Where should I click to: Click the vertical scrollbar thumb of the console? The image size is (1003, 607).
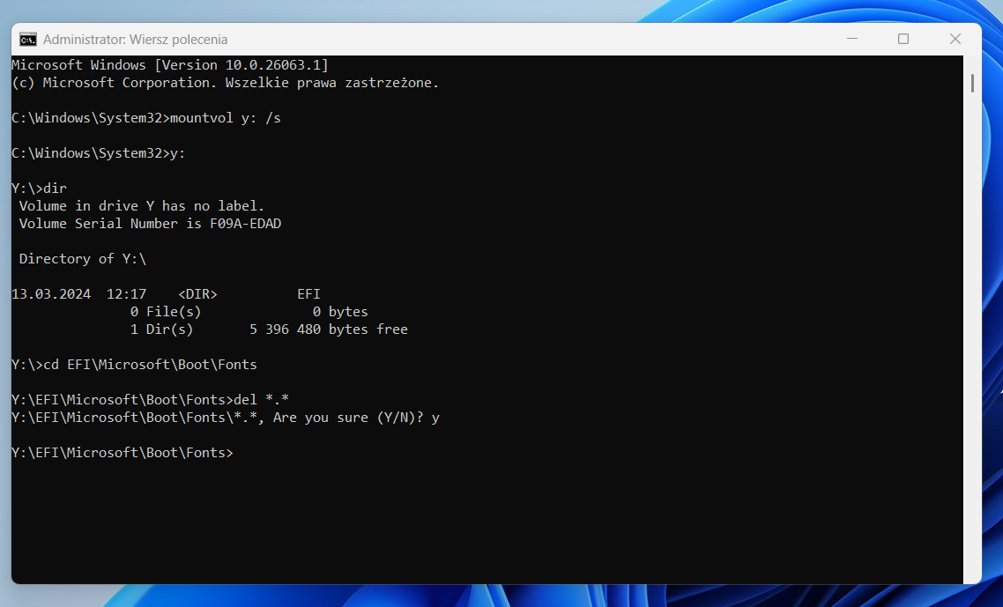point(972,83)
